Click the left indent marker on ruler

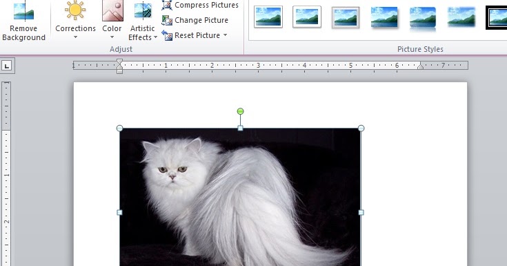pyautogui.click(x=119, y=71)
